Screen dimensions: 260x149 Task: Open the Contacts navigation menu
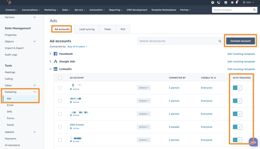pos(11,10)
